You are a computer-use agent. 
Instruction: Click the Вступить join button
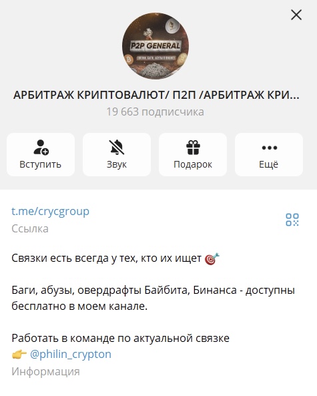(x=41, y=154)
